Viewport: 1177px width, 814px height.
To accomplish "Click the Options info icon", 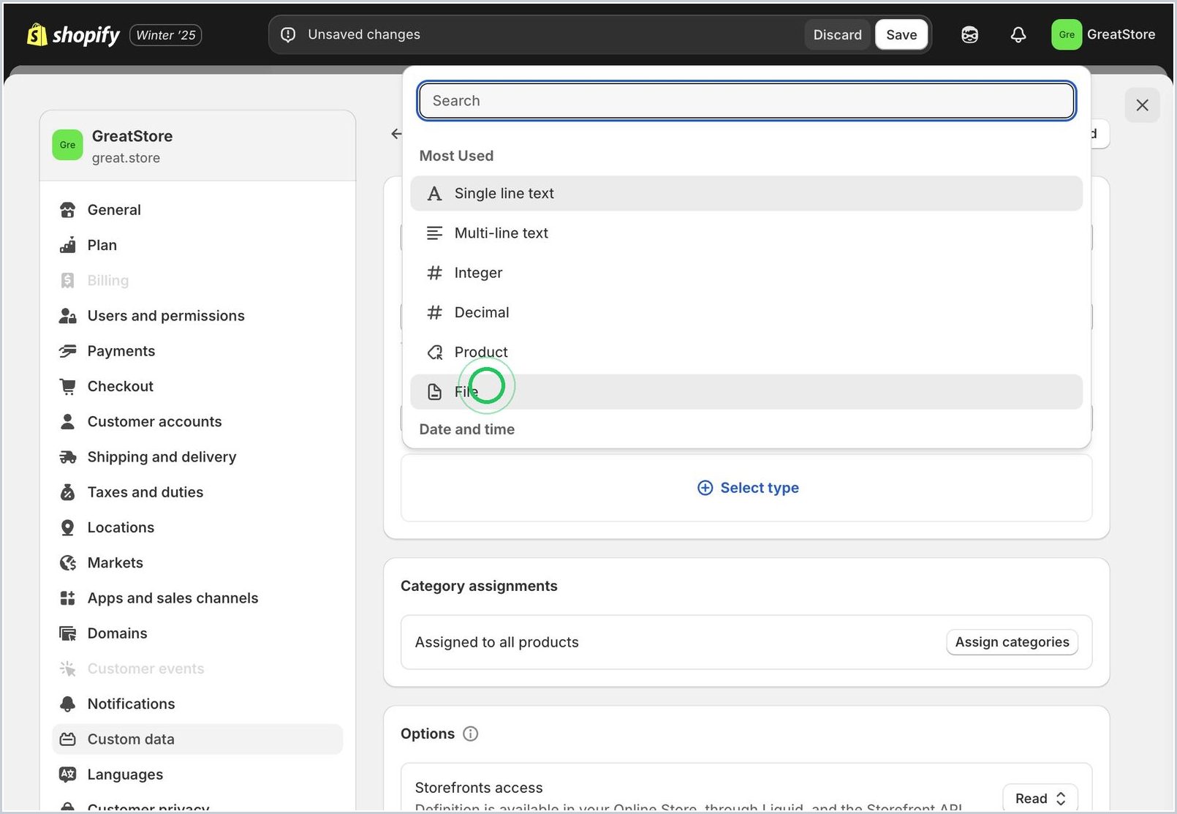I will [471, 734].
